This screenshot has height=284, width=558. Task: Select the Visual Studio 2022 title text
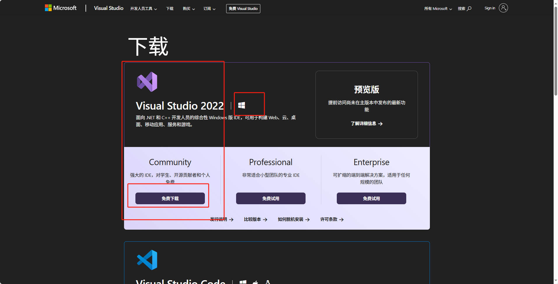point(180,106)
